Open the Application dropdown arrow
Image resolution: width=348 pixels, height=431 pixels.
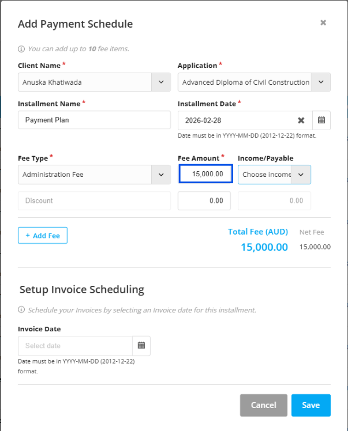pyautogui.click(x=321, y=82)
